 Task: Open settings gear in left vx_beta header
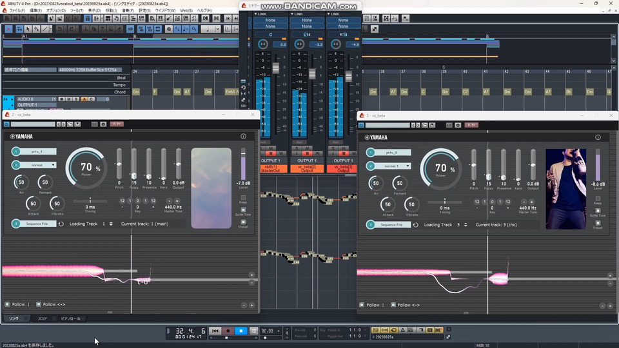click(x=103, y=124)
